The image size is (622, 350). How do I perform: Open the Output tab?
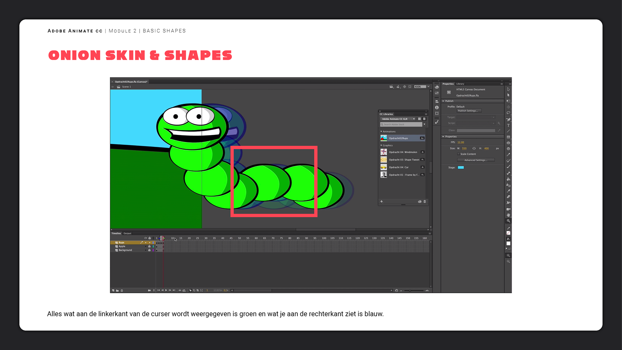tap(127, 233)
